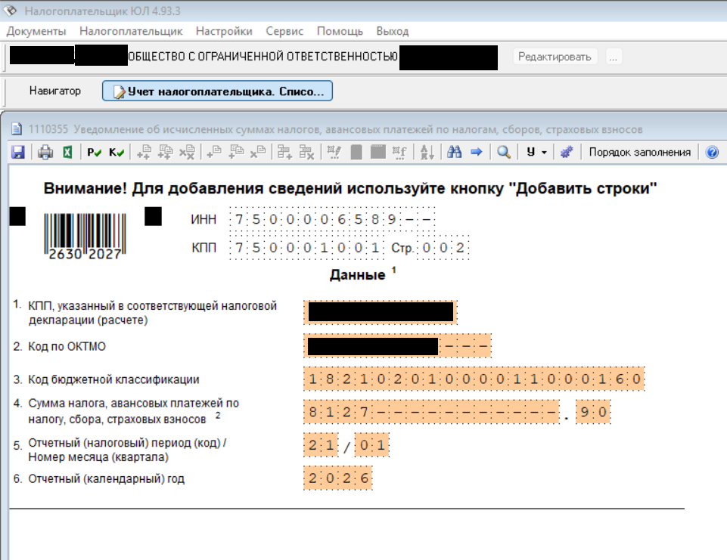727x560 pixels.
Task: Click the period code field showing 21
Action: (321, 445)
